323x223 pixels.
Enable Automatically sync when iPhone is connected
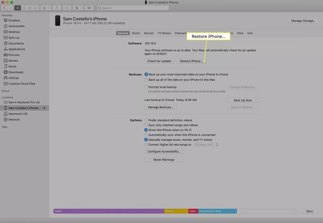tap(146, 135)
